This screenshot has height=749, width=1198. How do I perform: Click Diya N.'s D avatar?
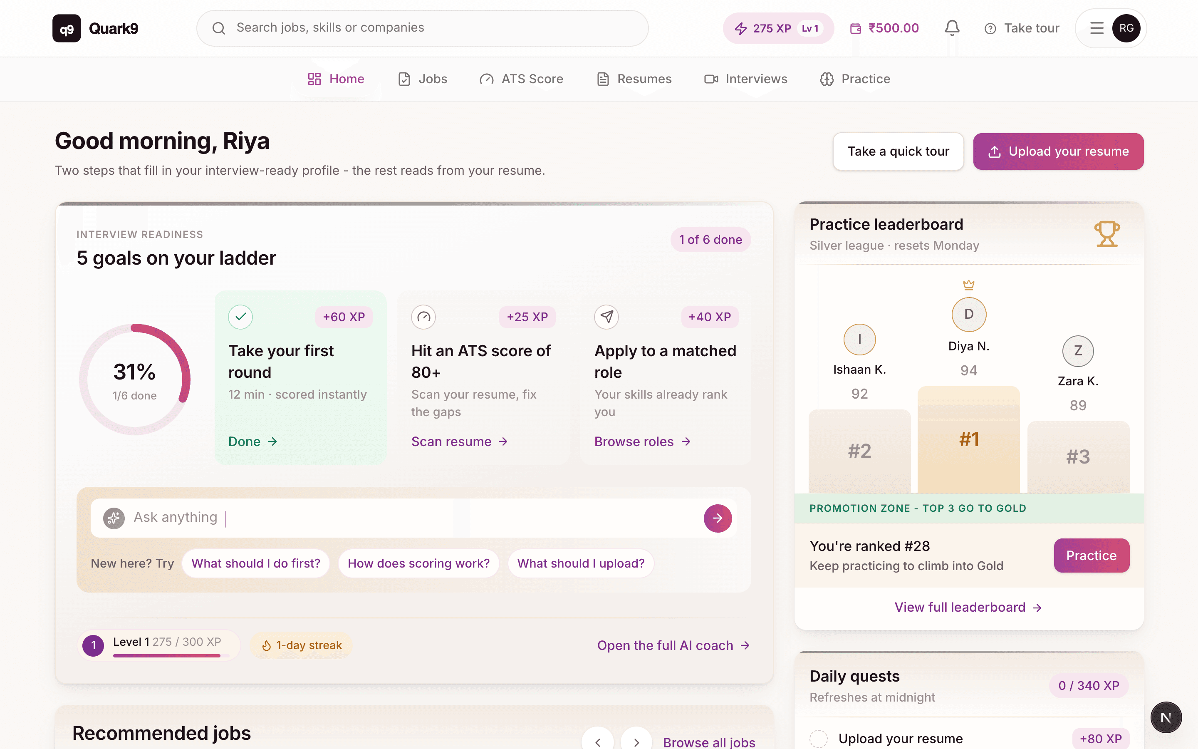[969, 314]
